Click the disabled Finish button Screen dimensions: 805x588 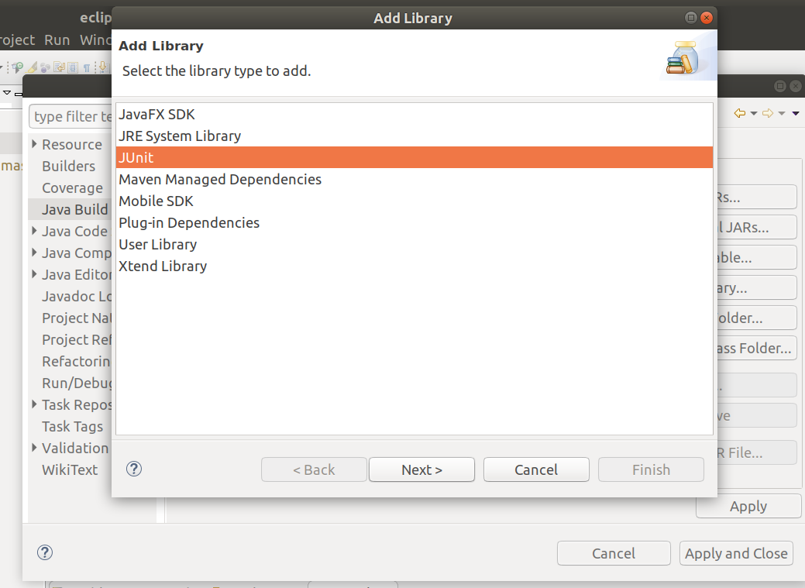[651, 469]
